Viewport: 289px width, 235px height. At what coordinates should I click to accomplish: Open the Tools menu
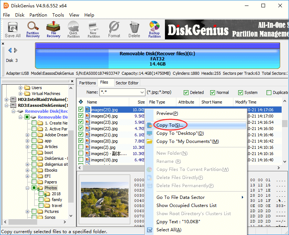pyautogui.click(x=58, y=15)
